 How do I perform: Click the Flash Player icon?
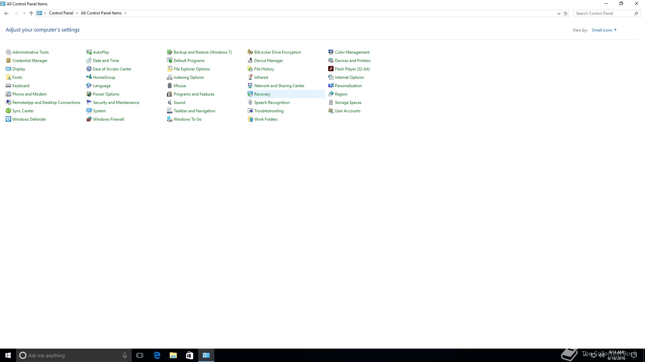pyautogui.click(x=331, y=69)
